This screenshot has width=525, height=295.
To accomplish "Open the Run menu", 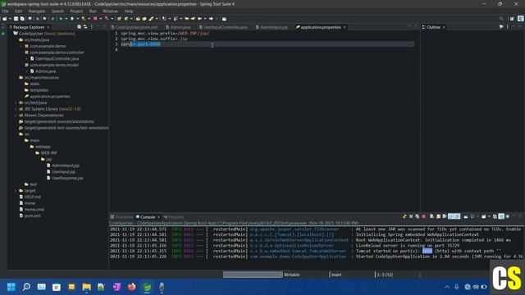I will click(93, 11).
